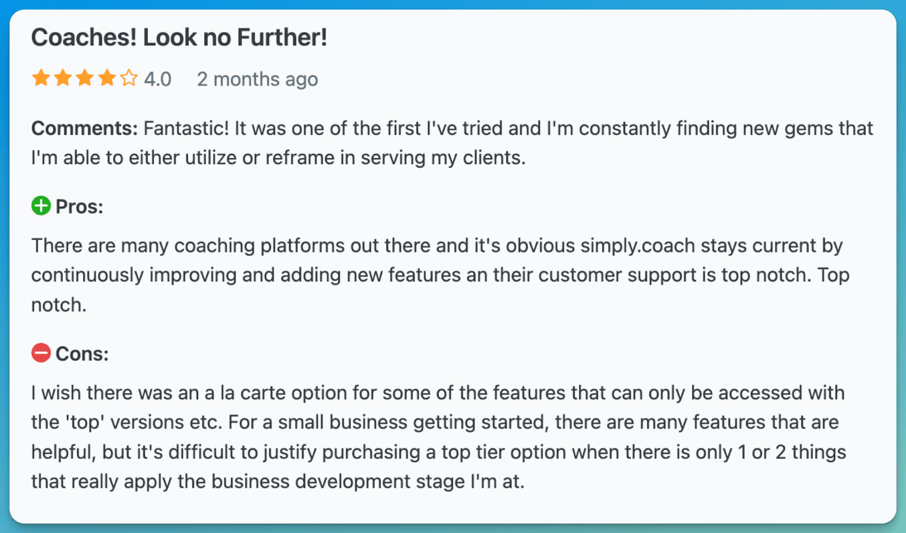The width and height of the screenshot is (906, 533).
Task: Click the "Pros:" heading text
Action: 79,207
